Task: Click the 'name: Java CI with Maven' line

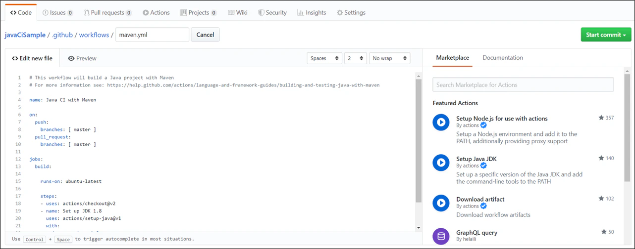Action: [x=62, y=100]
